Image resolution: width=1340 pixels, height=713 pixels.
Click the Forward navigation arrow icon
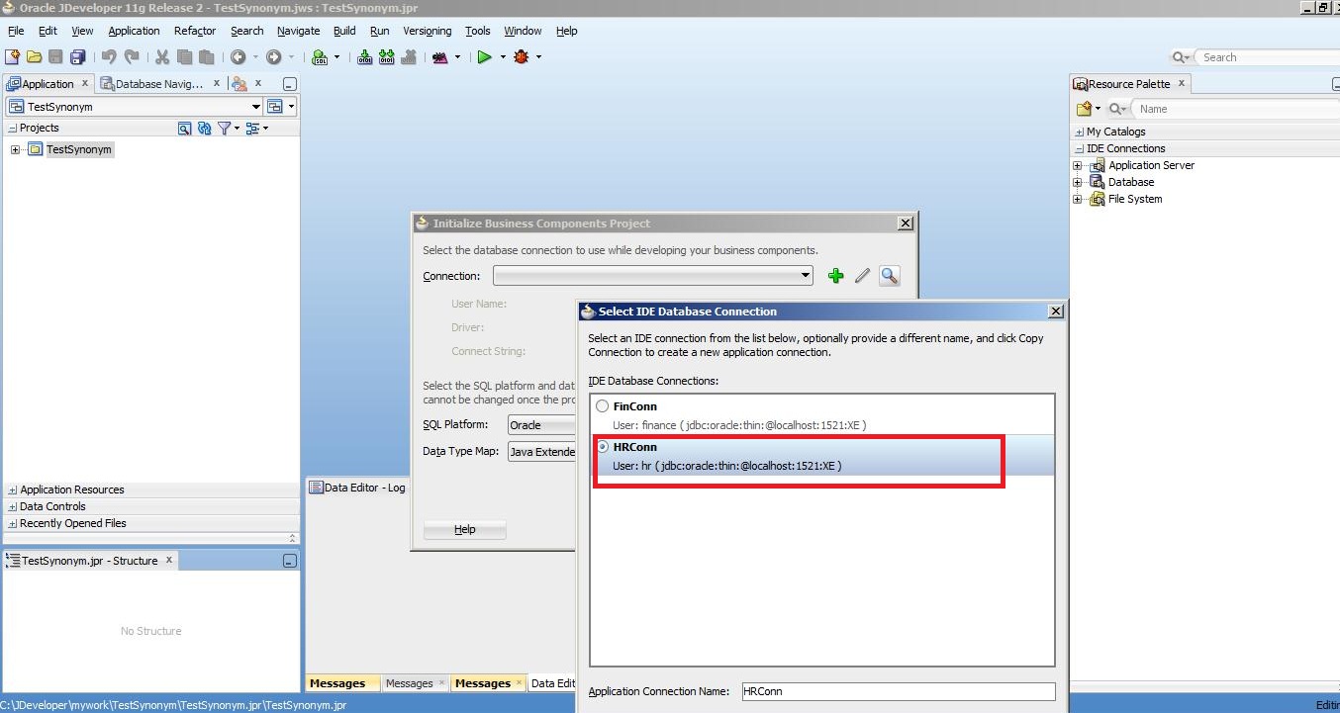273,57
